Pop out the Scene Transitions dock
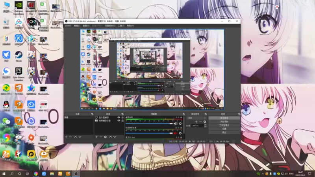 206,114
